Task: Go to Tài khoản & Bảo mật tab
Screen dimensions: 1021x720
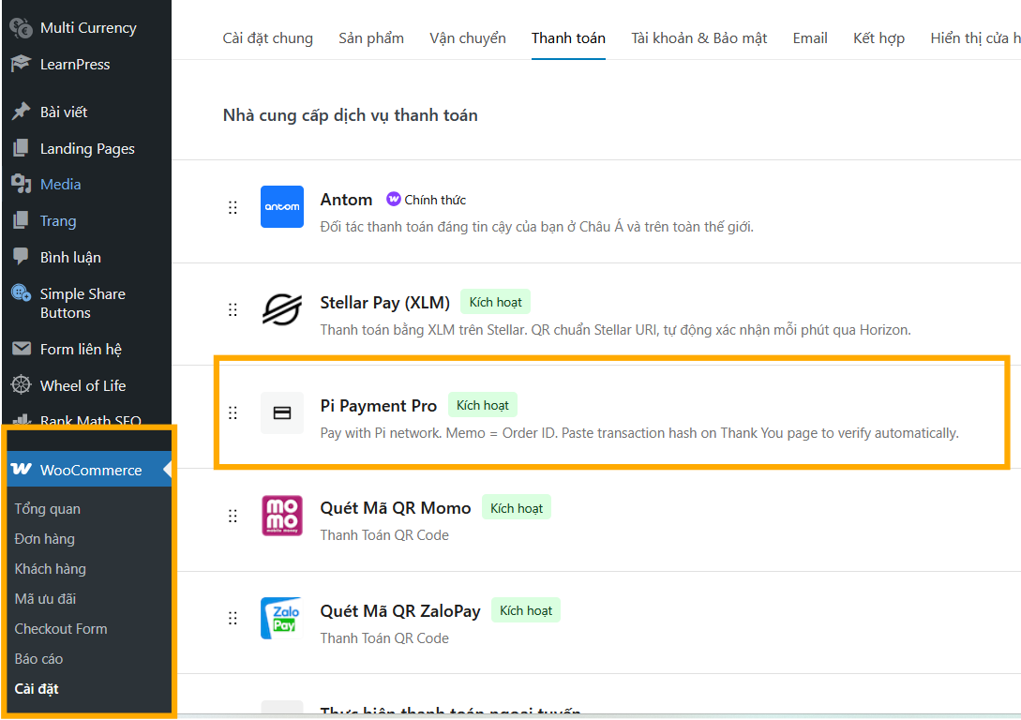Action: pyautogui.click(x=698, y=38)
